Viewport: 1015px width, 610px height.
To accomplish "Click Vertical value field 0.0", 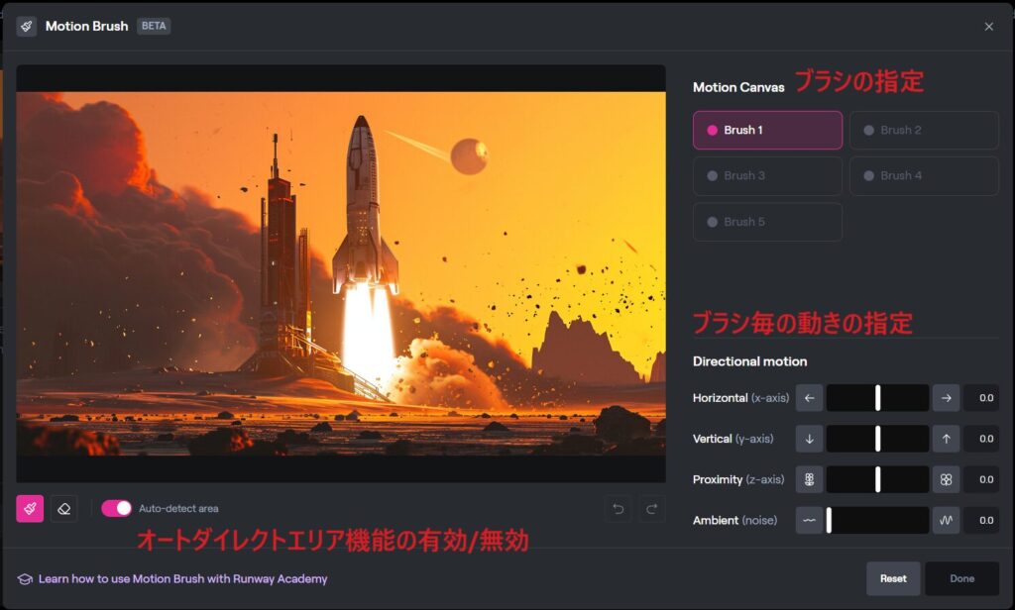I will click(x=981, y=439).
